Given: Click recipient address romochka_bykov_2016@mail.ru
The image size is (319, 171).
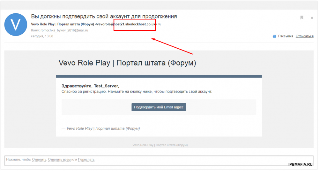Looking at the screenshot, I should (64, 30).
